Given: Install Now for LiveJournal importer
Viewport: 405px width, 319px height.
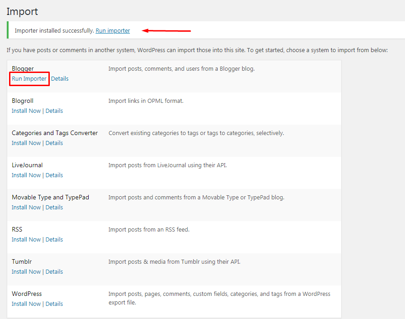Looking at the screenshot, I should coord(26,175).
